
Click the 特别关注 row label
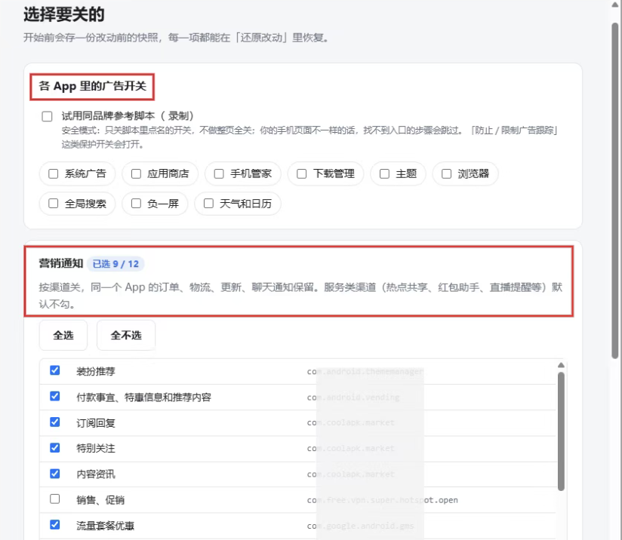tap(96, 449)
